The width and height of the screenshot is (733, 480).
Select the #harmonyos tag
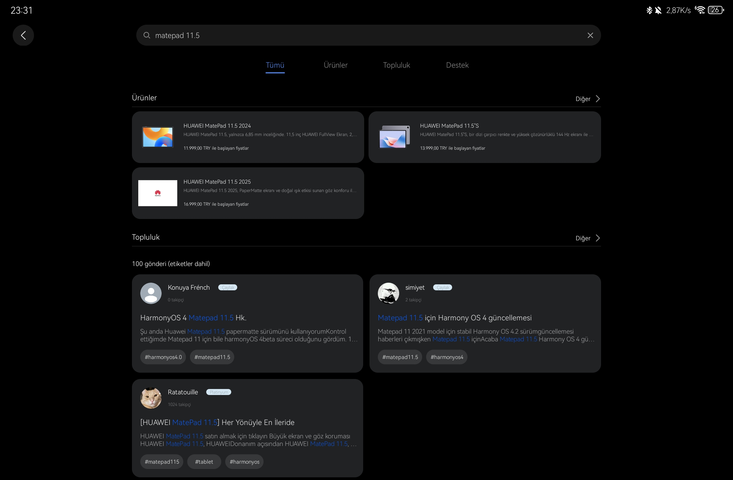244,462
